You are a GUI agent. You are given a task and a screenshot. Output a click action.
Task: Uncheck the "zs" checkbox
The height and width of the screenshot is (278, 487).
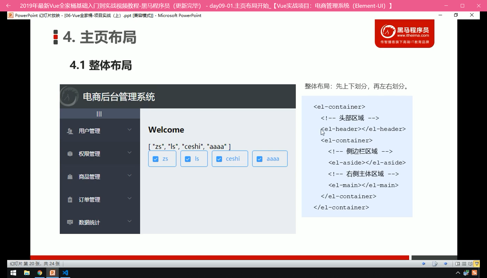(x=156, y=159)
